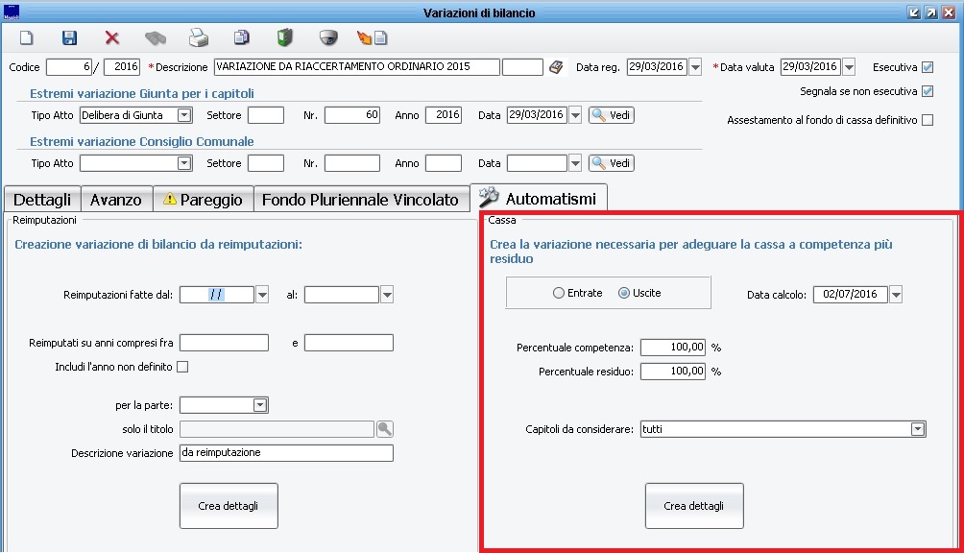Click the Percentuale competenza field

click(673, 348)
